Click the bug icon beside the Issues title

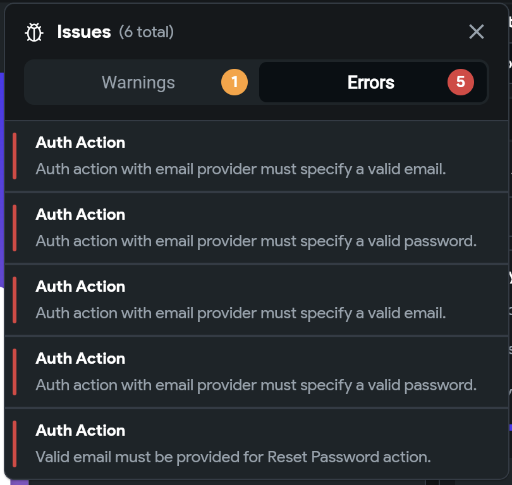point(34,32)
